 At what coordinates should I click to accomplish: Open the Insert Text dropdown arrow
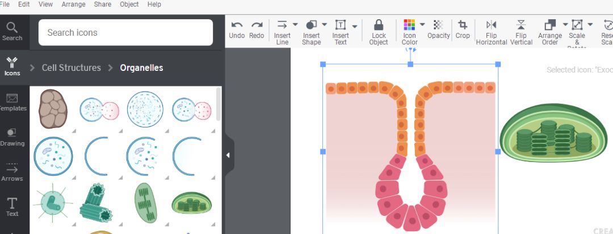(x=355, y=27)
